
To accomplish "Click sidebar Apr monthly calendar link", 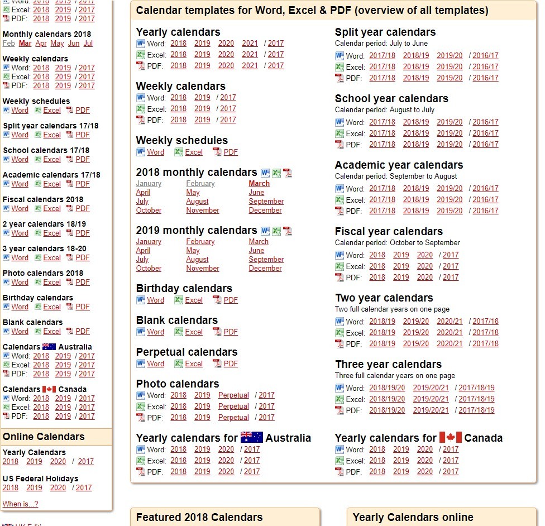I will (x=41, y=44).
